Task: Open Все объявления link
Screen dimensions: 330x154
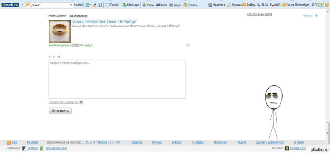Action: pos(78,16)
